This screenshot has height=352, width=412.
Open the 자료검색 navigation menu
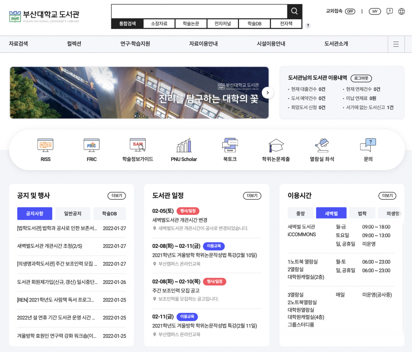[x=19, y=44]
